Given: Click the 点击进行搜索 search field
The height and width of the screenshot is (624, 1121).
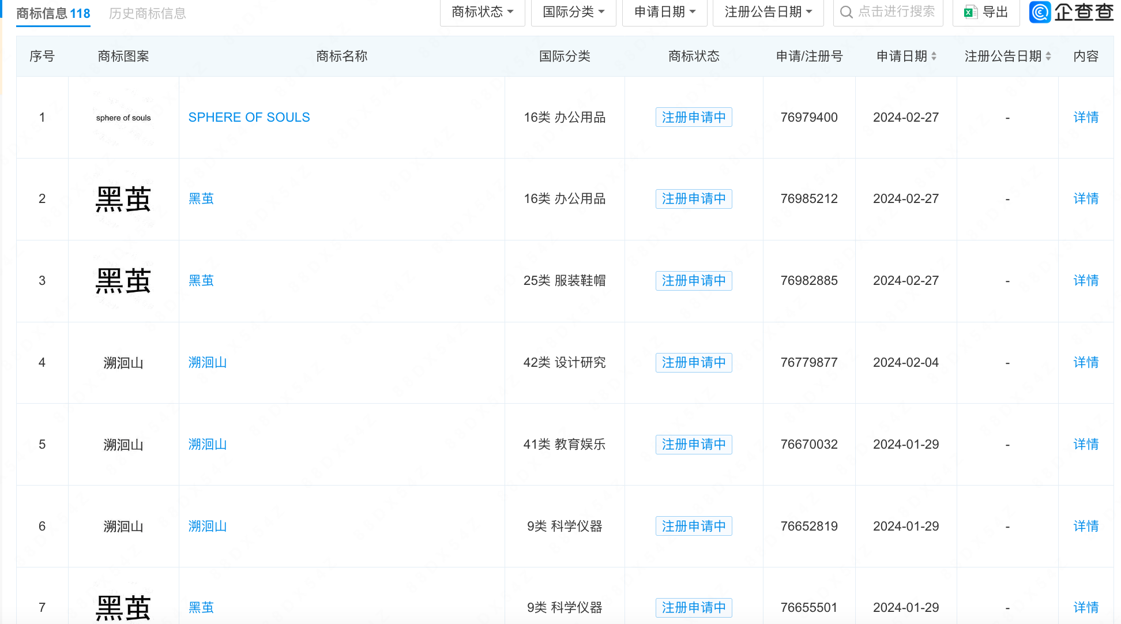Looking at the screenshot, I should coord(896,12).
